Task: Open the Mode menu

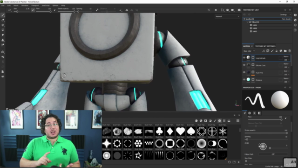Action: 16,6
